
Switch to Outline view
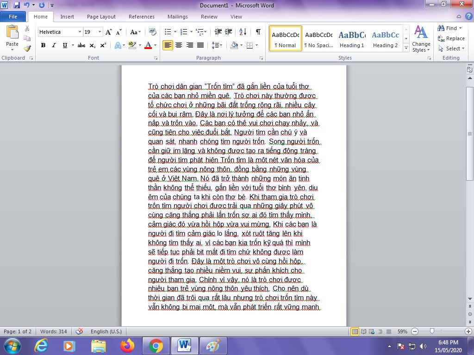point(380,331)
